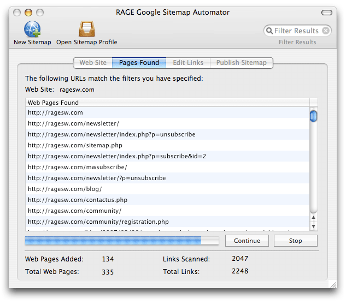This screenshot has height=304, width=346.
Task: Click the blue vertical scrollbar thumb
Action: (313, 116)
